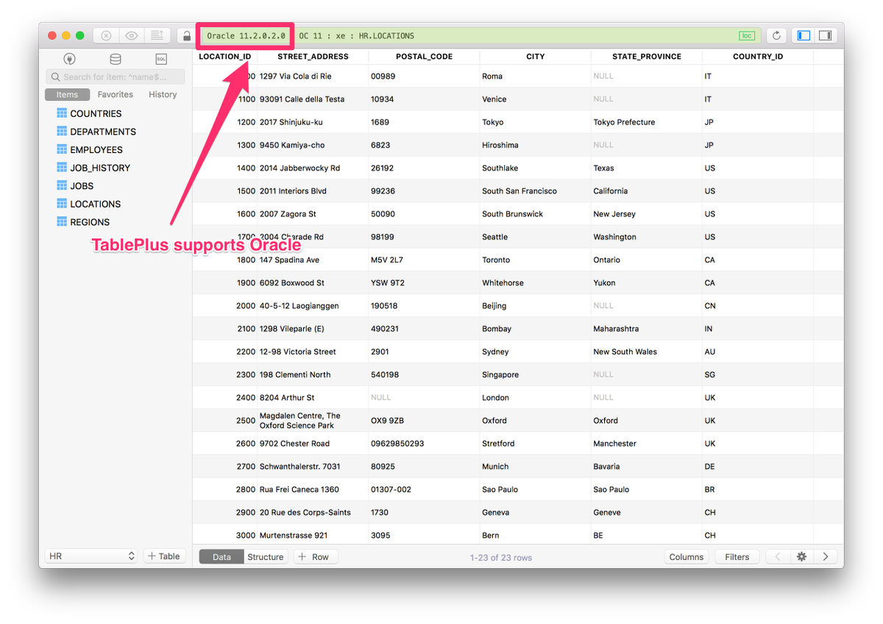Switch to the Structure tab

[265, 556]
